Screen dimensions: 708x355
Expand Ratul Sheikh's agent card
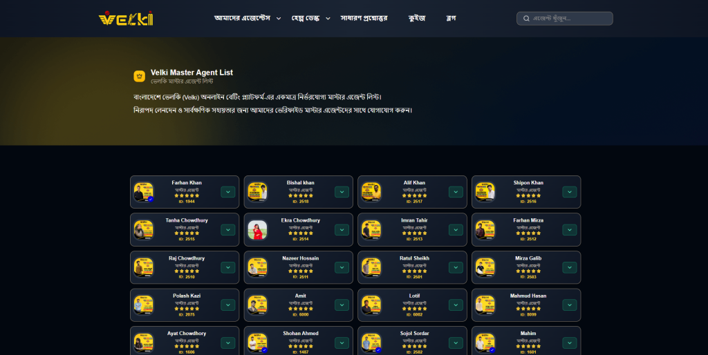(456, 267)
